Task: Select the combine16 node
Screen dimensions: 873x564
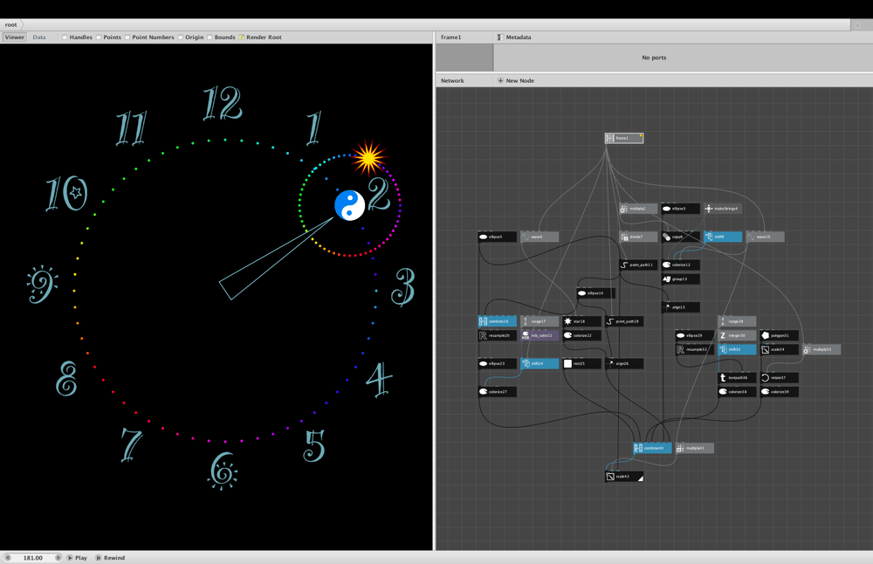Action: [x=498, y=322]
